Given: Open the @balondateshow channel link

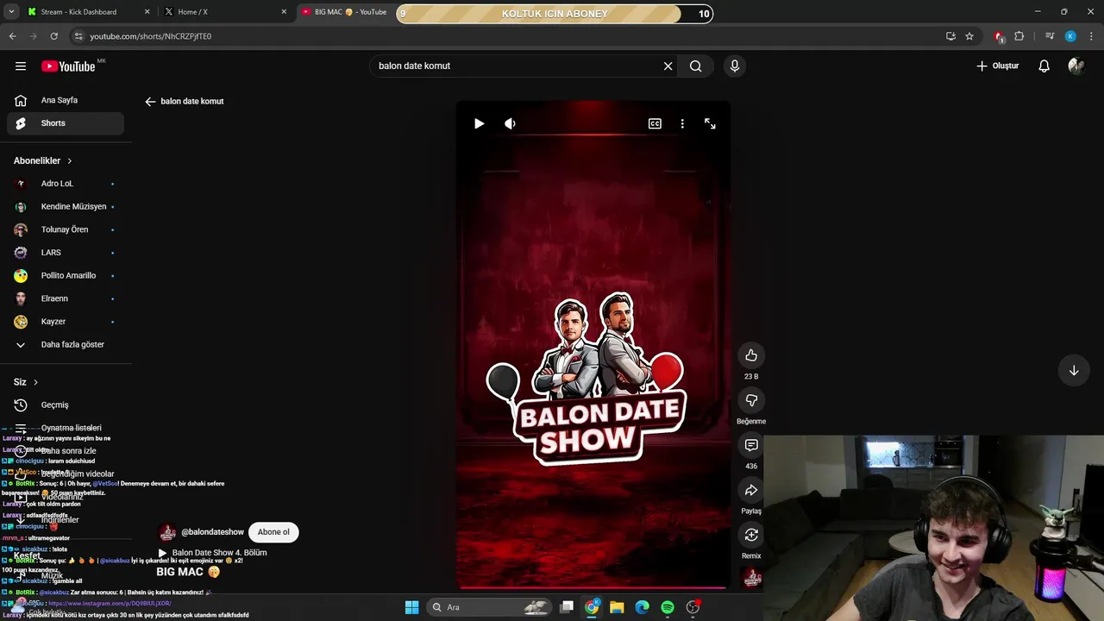Looking at the screenshot, I should pyautogui.click(x=212, y=532).
